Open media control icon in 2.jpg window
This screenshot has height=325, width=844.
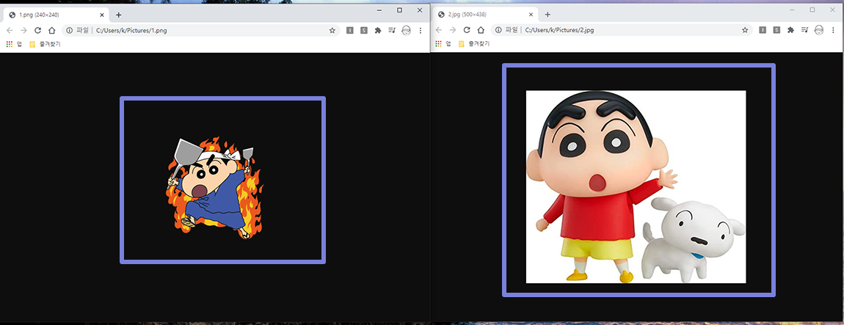tap(804, 30)
